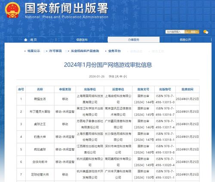
Task: Click the 批准时间 column header
Action: coord(187,90)
